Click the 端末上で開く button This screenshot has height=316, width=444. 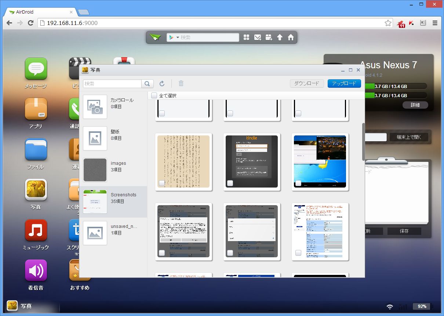pos(408,138)
